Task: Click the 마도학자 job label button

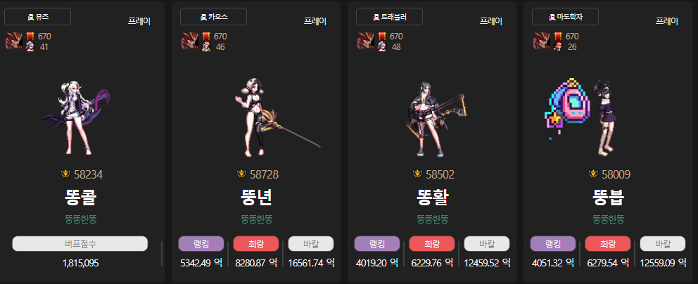Action: (565, 17)
